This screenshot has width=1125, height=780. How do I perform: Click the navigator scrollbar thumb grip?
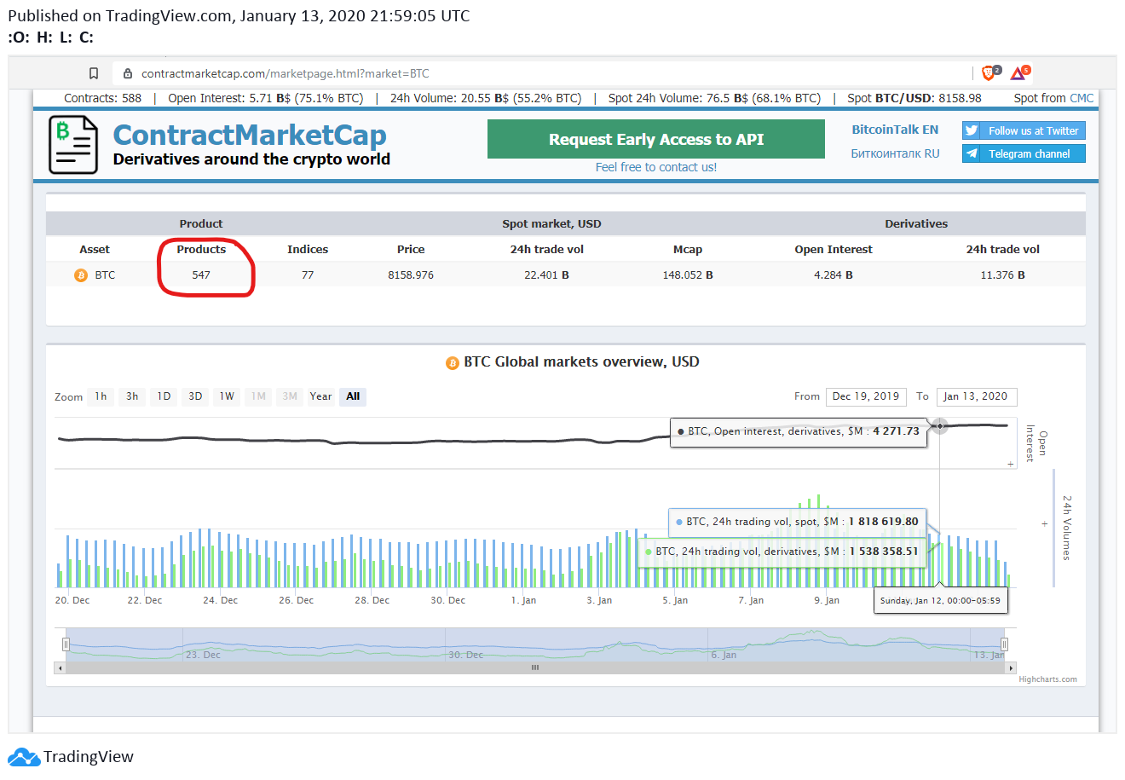[535, 667]
